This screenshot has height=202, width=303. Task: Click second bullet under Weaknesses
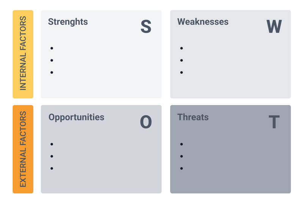click(x=181, y=60)
